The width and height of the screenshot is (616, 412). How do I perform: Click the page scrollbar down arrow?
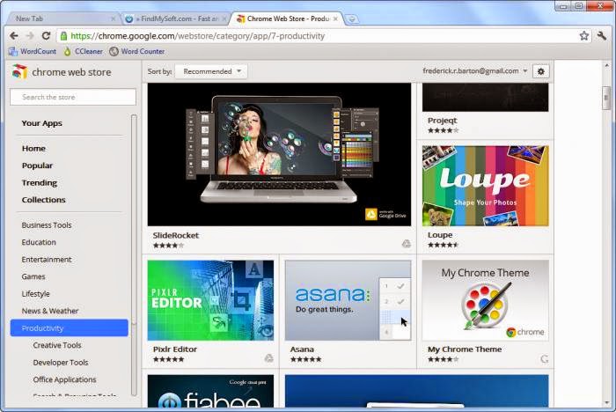607,403
